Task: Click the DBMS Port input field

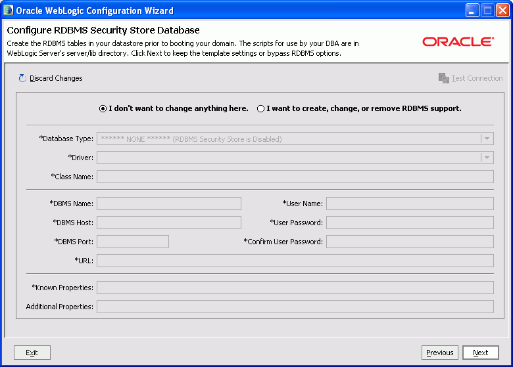Action: [133, 242]
